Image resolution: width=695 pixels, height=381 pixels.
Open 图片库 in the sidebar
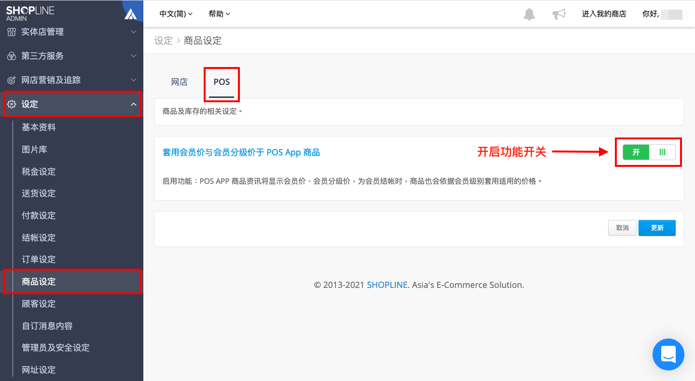click(34, 150)
